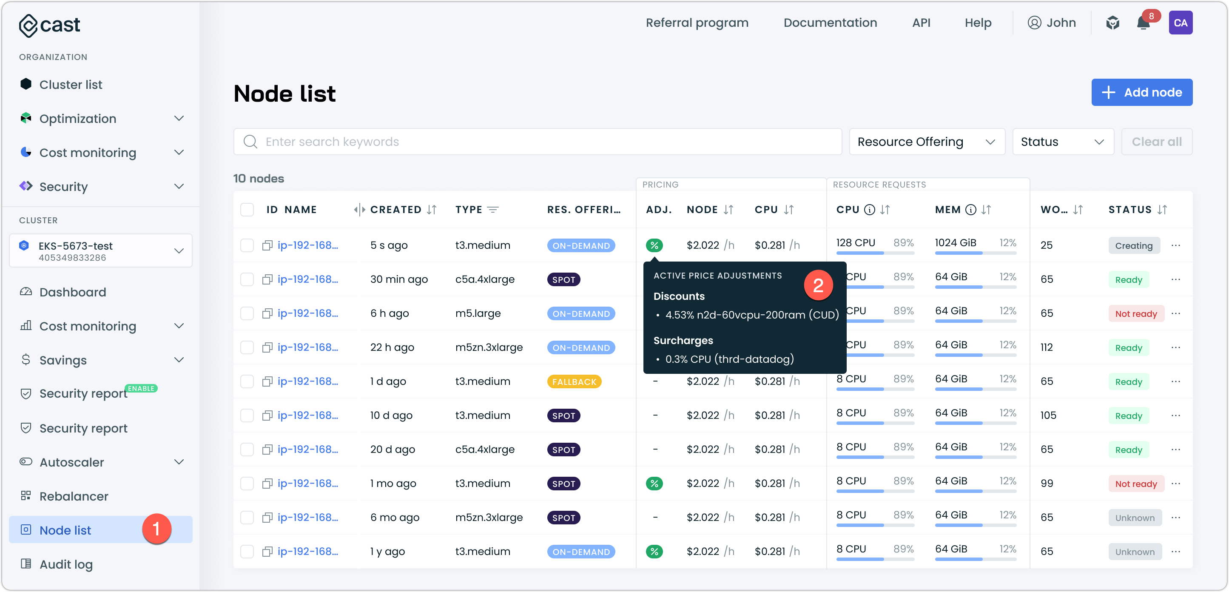Screen dimensions: 1229x592
Task: Toggle the select-all checkbox in the table header
Action: pyautogui.click(x=247, y=210)
